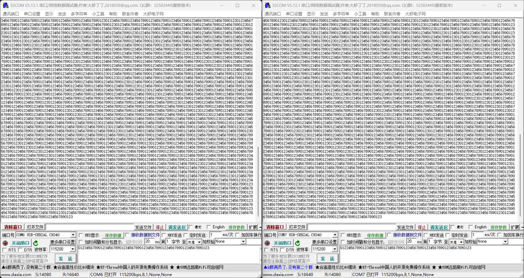Click the green refresh icon in COM7 window
Viewport: 524px width, 278px height.
coord(297,243)
